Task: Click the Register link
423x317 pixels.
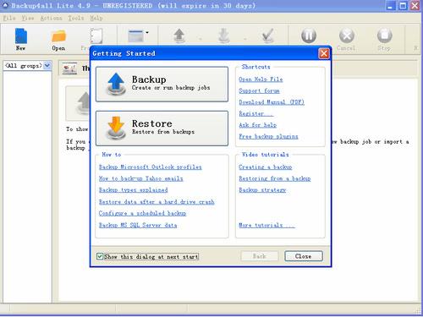Action: (256, 113)
